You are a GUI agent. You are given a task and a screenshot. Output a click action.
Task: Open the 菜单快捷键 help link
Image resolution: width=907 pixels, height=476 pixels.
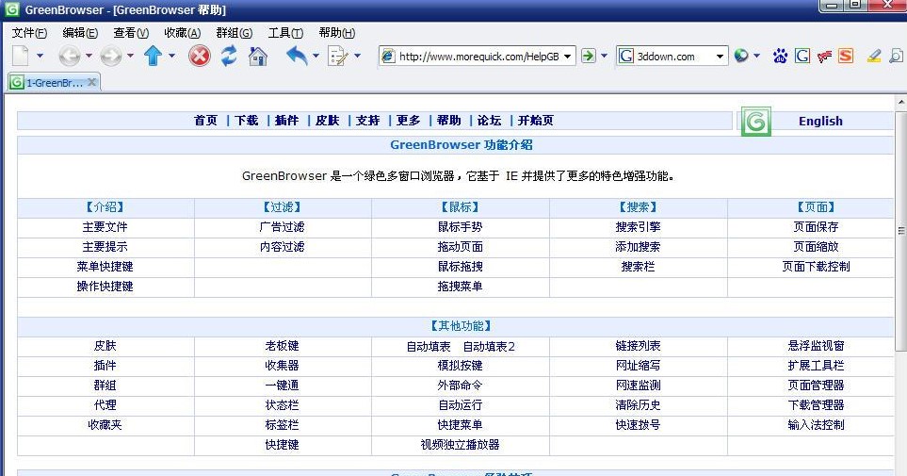tap(105, 267)
